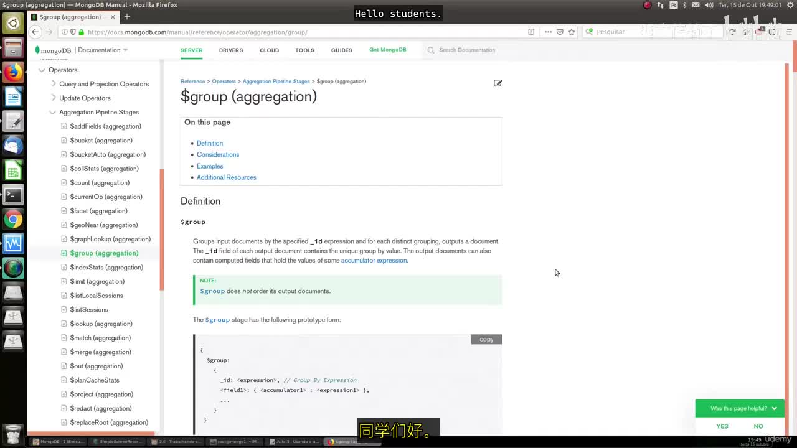Open a new tab with the plus button
The height and width of the screenshot is (448, 797).
(x=127, y=17)
